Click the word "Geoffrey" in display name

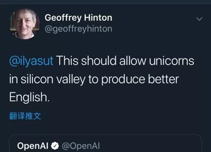coord(60,17)
